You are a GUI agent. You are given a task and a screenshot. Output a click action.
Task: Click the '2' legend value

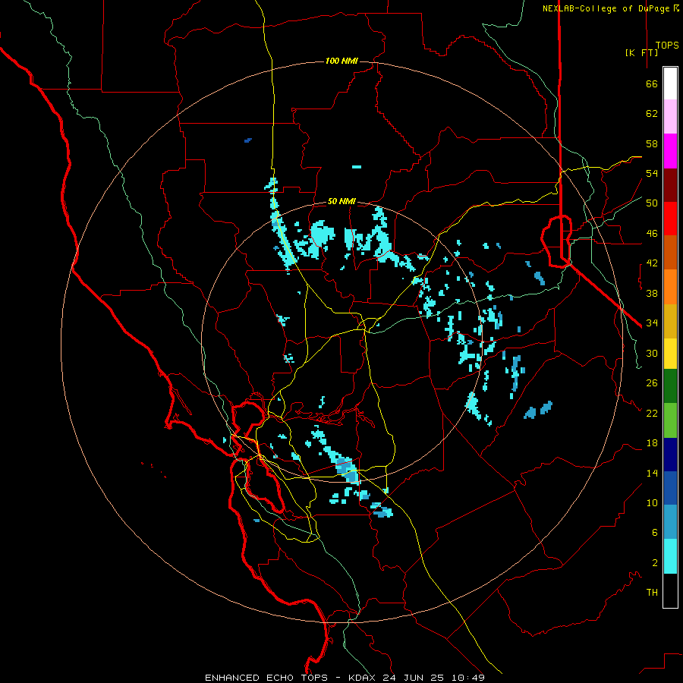pyautogui.click(x=655, y=563)
